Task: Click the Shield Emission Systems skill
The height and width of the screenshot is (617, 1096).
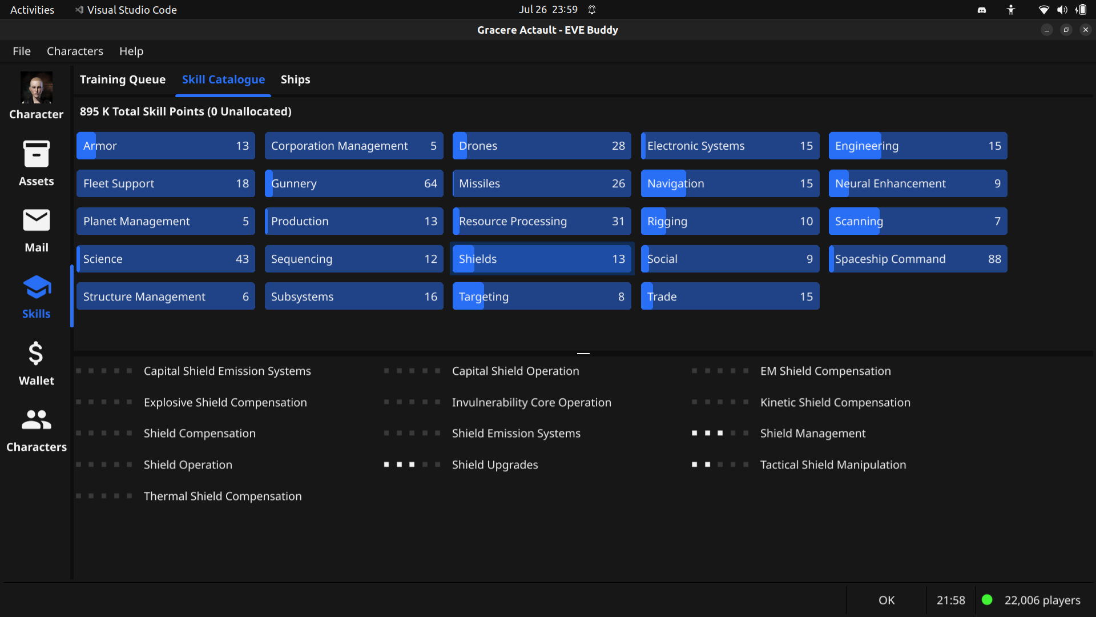Action: (516, 433)
